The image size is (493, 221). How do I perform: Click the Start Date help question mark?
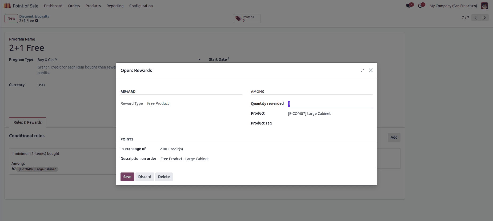click(229, 58)
